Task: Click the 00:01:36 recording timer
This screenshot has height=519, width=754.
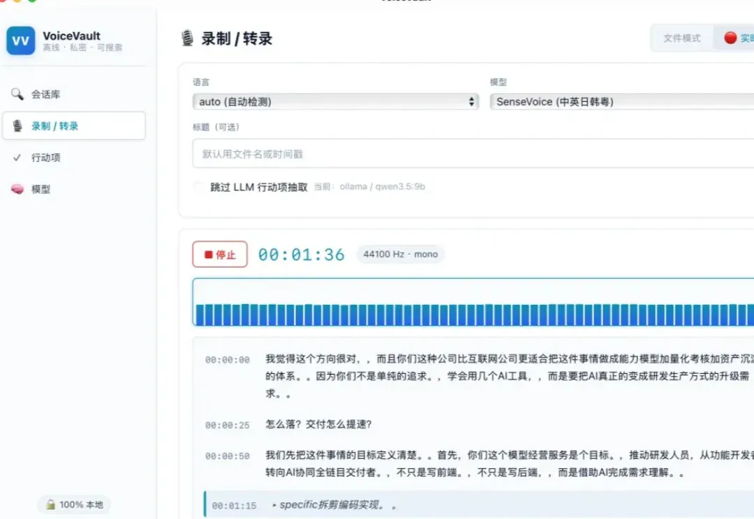Action: (x=302, y=255)
